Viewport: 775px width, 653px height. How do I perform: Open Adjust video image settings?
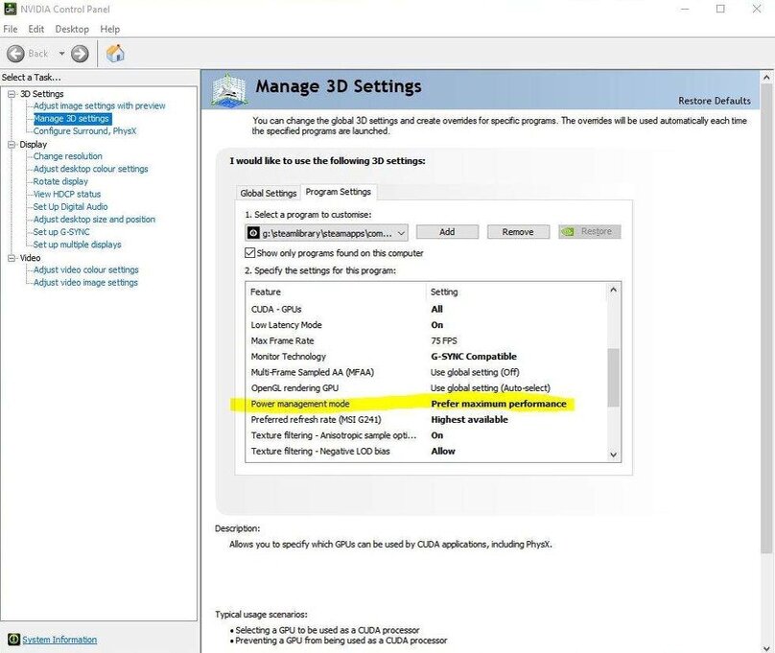point(85,283)
